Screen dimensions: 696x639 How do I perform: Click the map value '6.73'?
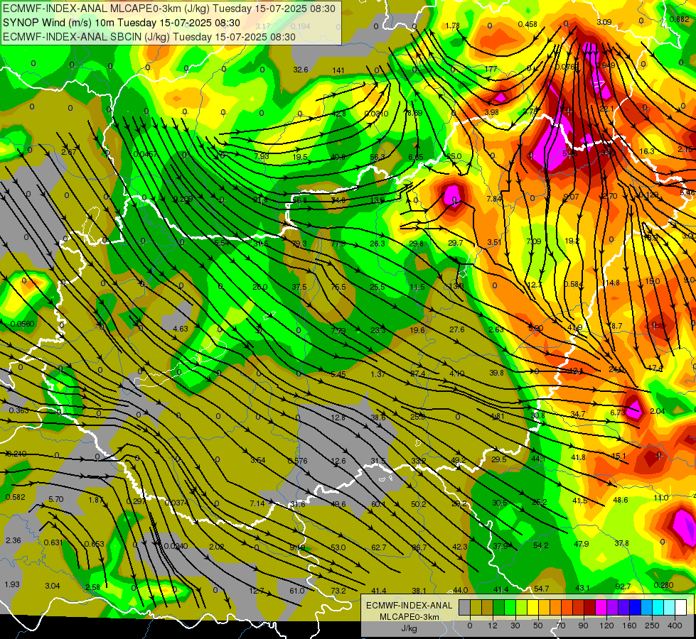tap(618, 413)
